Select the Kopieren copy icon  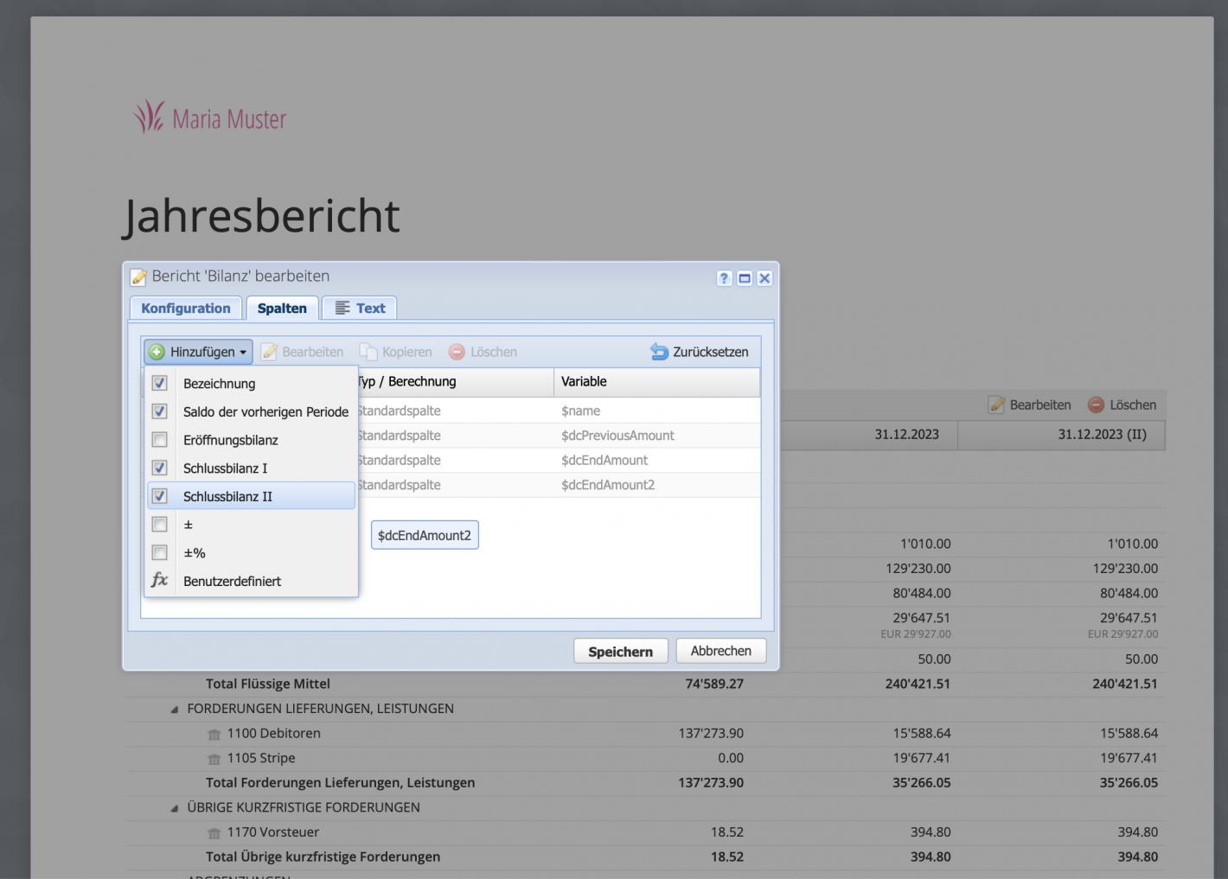point(367,351)
